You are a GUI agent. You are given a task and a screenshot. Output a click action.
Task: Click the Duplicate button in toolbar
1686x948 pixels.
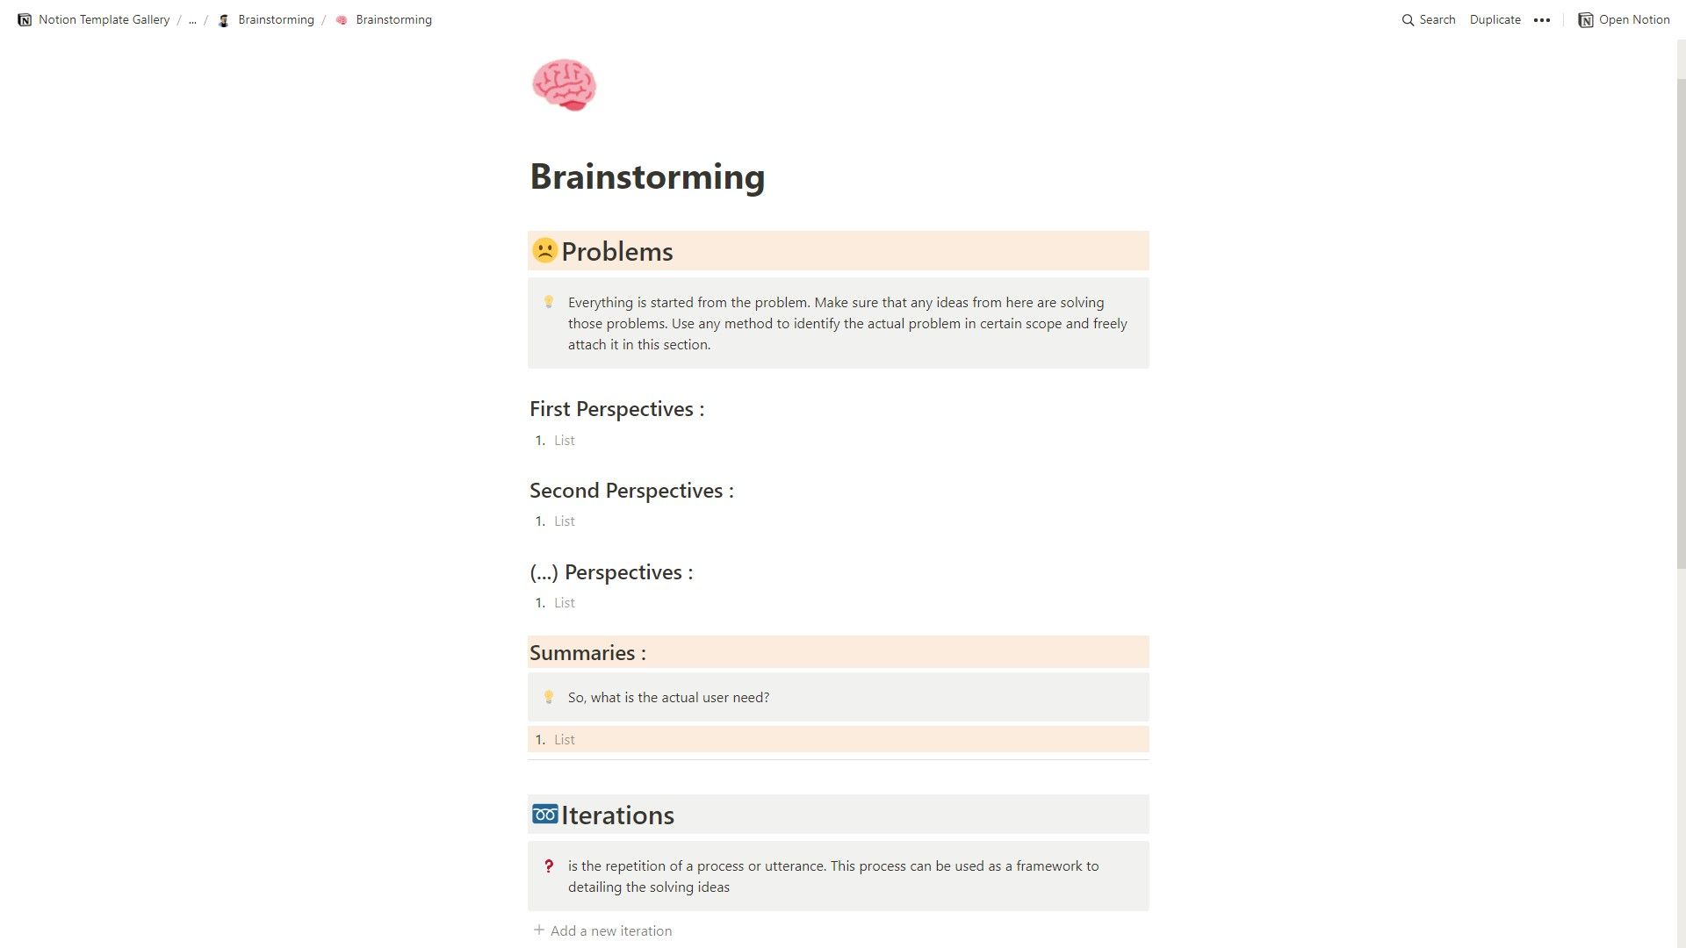(x=1494, y=19)
